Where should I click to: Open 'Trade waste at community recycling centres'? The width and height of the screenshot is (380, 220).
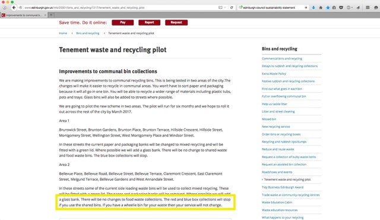click(290, 195)
